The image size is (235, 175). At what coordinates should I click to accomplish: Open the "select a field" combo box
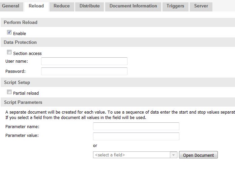pyautogui.click(x=132, y=155)
